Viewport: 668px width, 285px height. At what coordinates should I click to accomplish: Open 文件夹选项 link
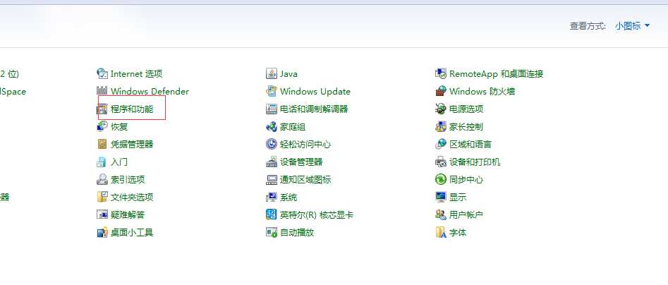coord(132,197)
